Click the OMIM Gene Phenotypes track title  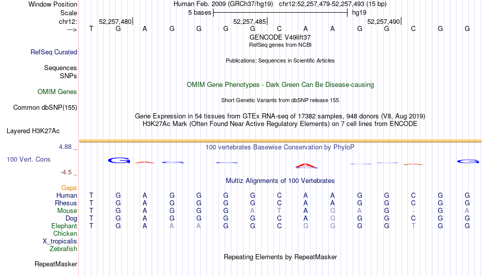pyautogui.click(x=280, y=85)
